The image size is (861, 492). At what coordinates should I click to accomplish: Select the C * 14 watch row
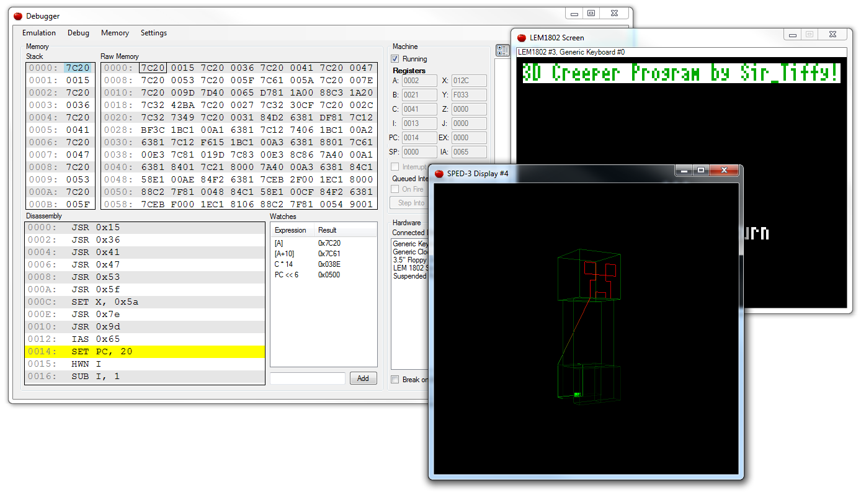pos(323,264)
